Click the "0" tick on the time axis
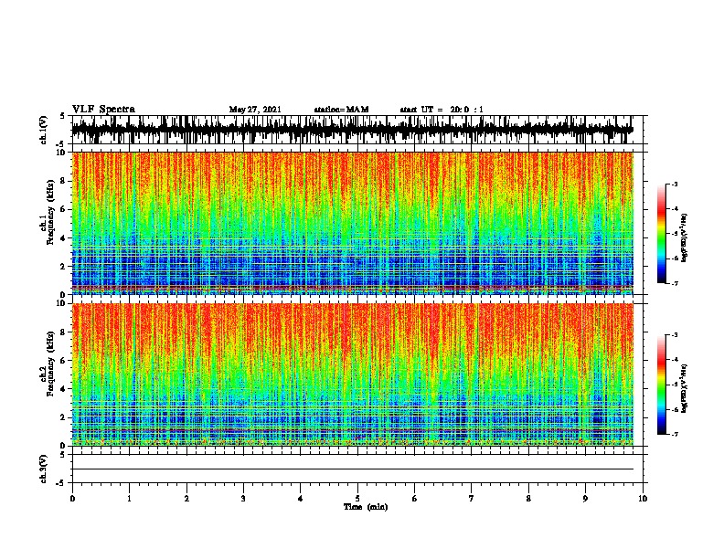 [72, 499]
